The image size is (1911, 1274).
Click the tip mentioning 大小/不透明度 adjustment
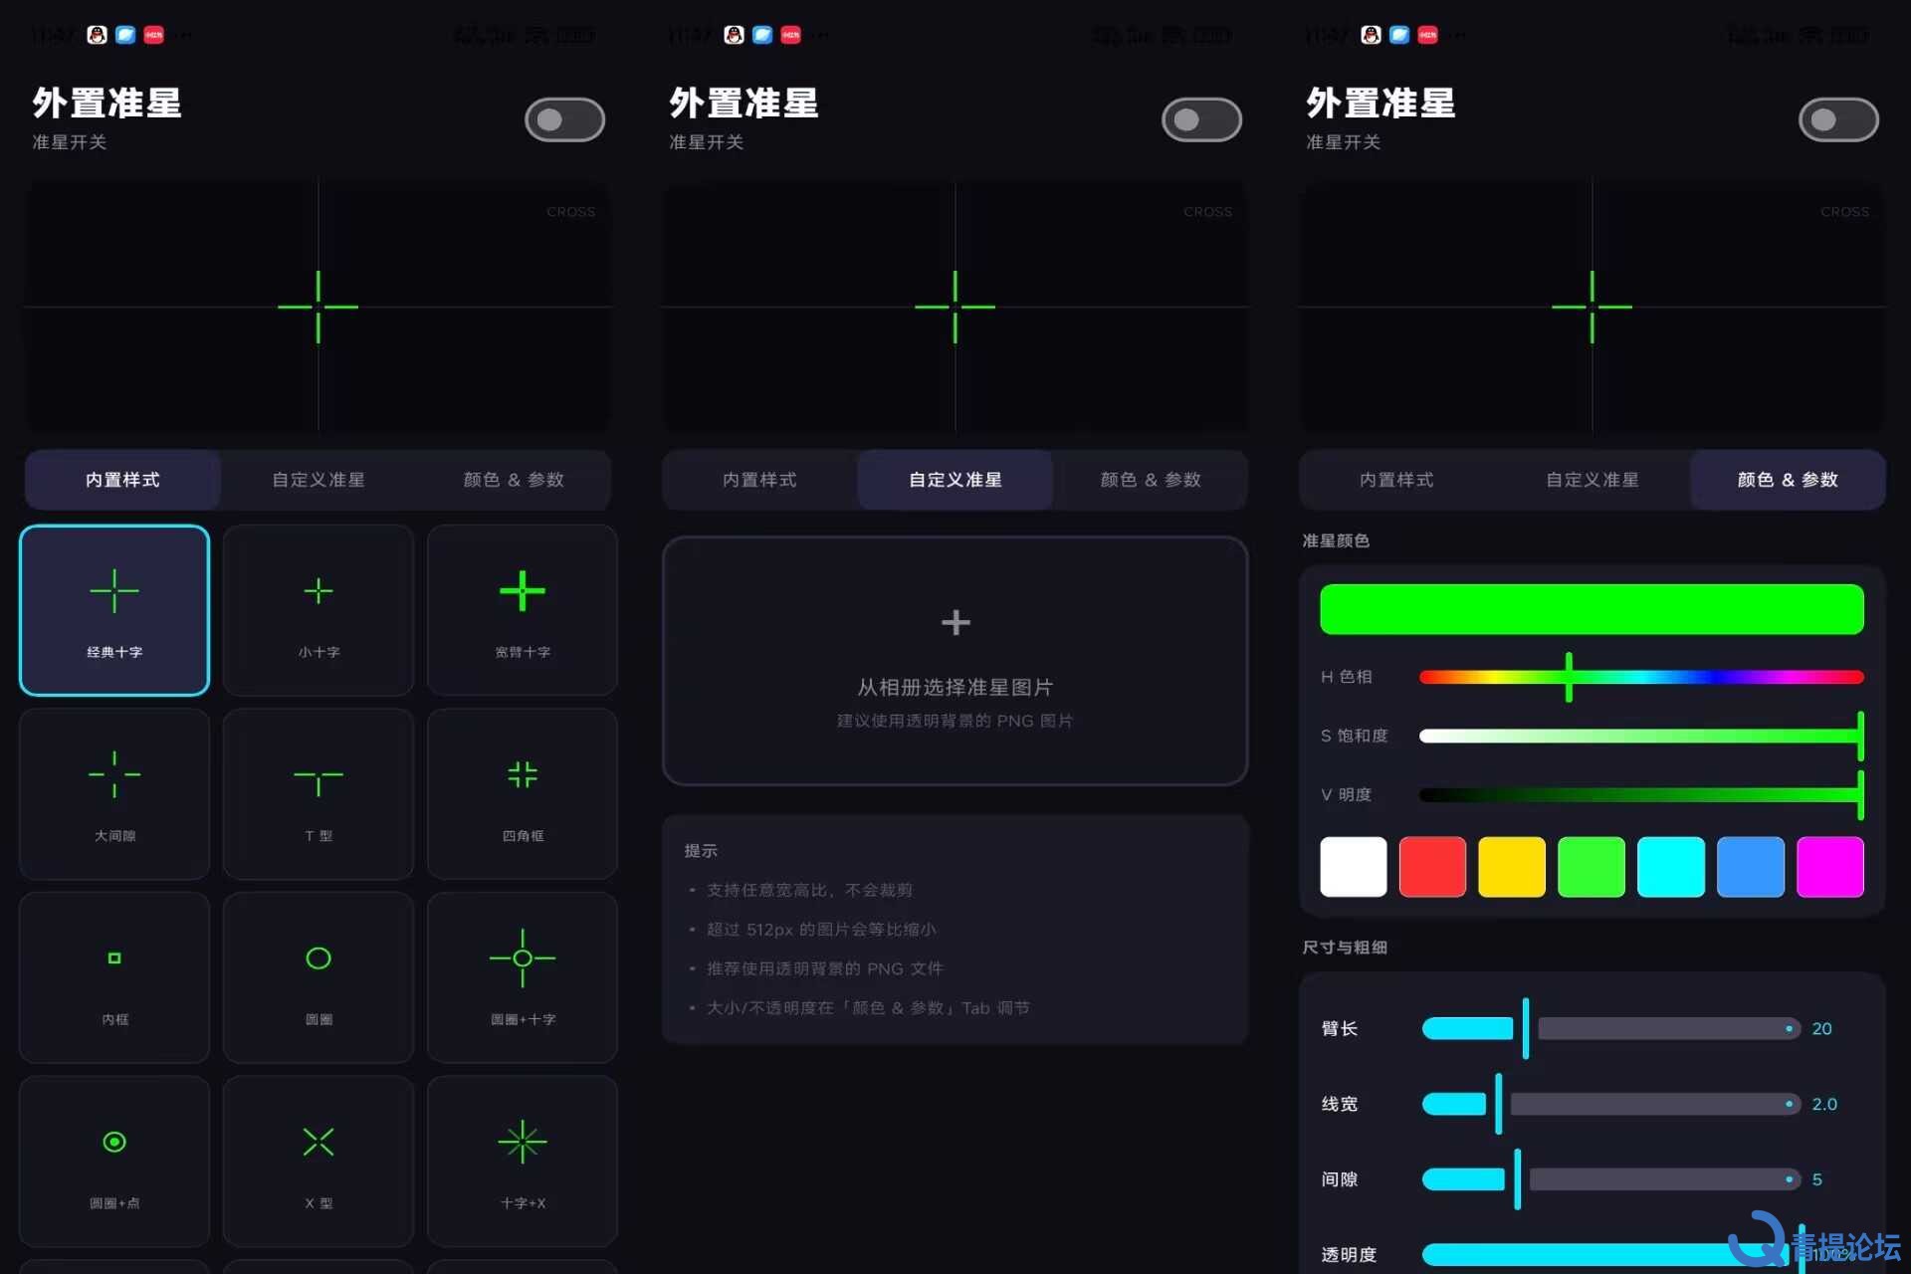[868, 1008]
